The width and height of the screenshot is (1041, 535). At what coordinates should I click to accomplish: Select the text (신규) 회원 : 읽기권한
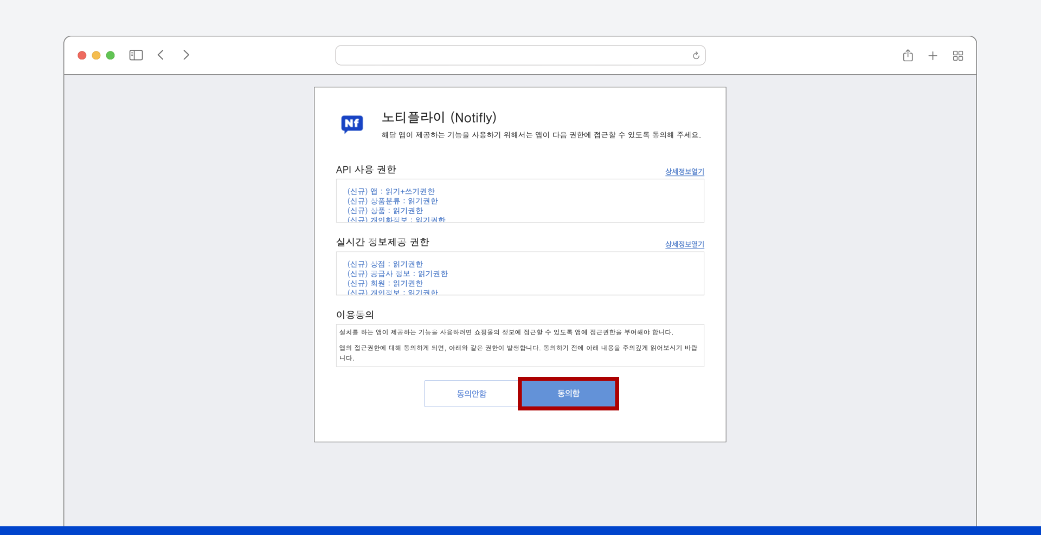(x=385, y=283)
